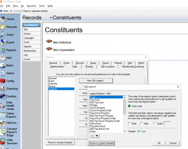
Task: Open Events in the Records list
Action: (32, 59)
